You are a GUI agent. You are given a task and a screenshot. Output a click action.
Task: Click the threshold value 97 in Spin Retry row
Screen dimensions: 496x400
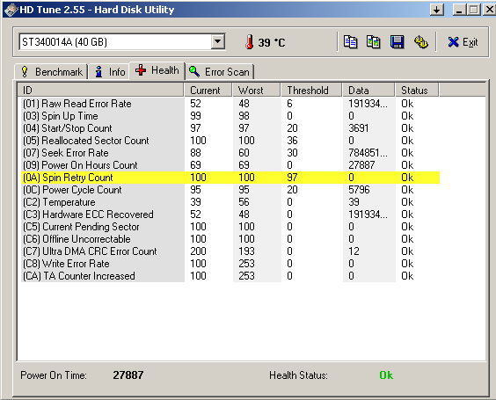click(x=292, y=178)
